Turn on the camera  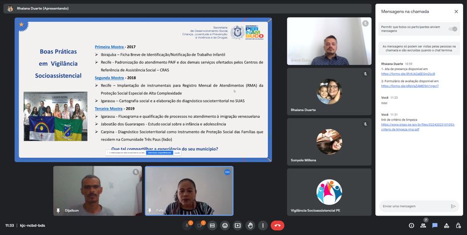coord(200,226)
